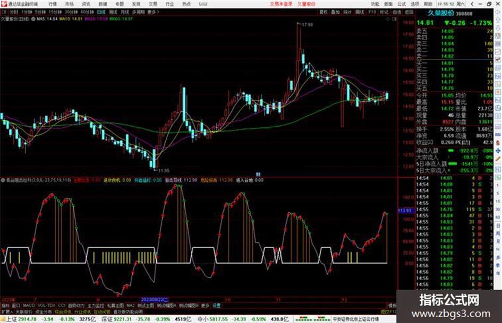The height and width of the screenshot is (323, 502).
Task: Expand the 扩展 bottom tab
Action: [x=7, y=312]
